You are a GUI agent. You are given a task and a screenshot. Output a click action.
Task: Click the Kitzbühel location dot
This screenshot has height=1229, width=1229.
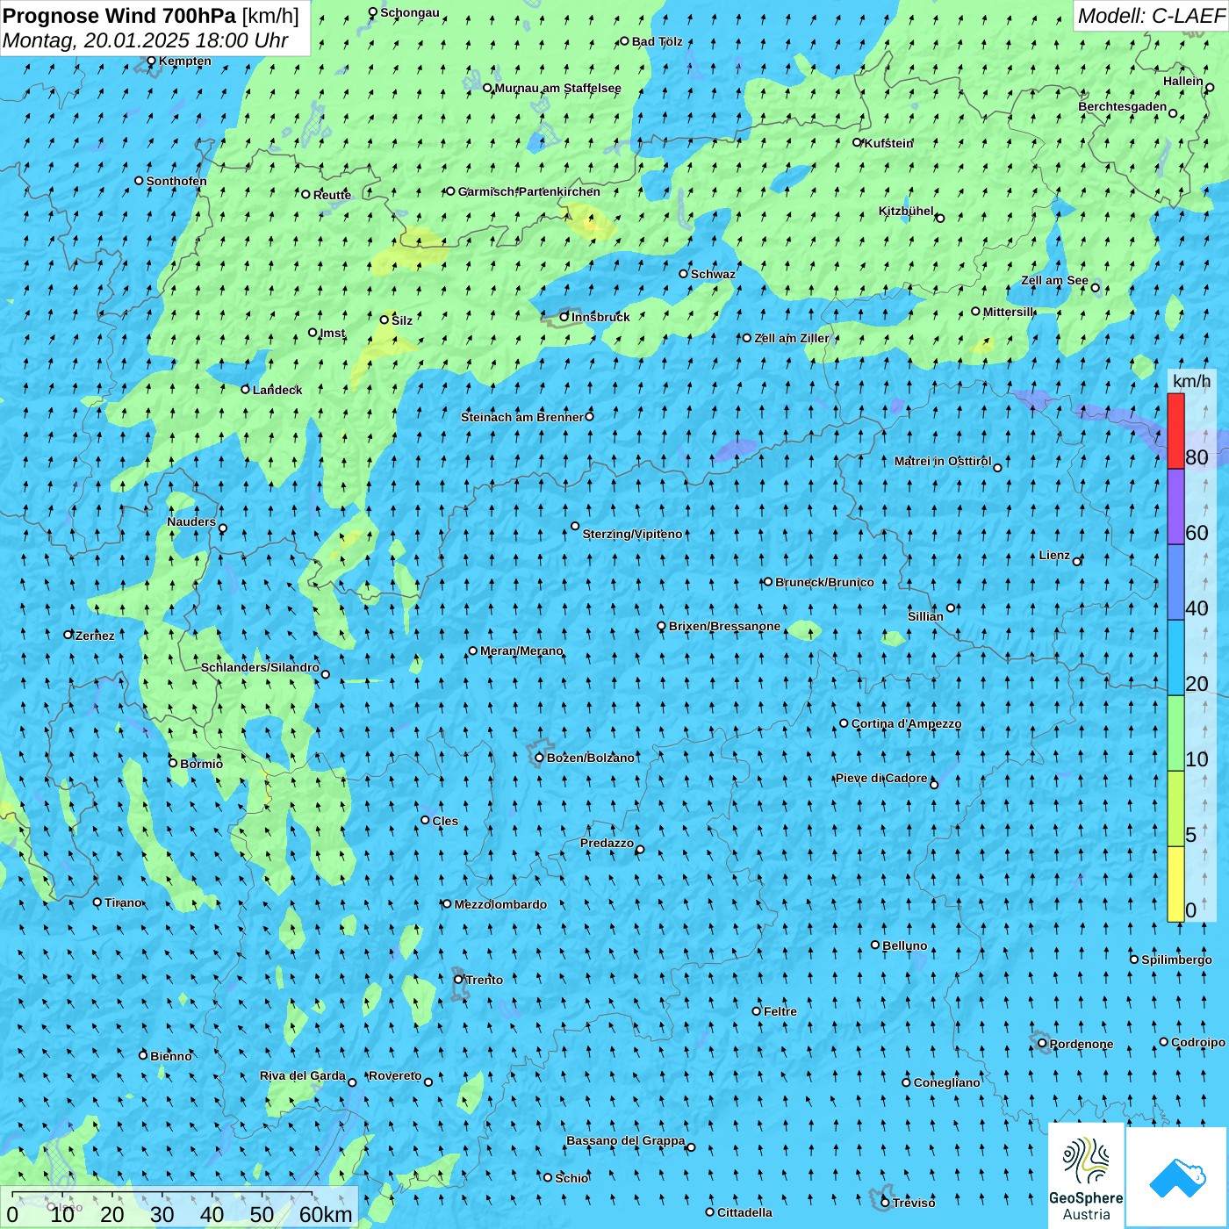click(x=940, y=218)
